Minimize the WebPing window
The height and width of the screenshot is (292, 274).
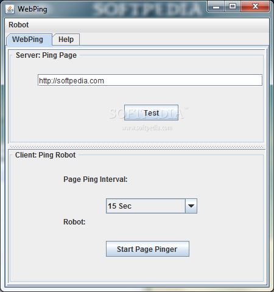pos(216,7)
